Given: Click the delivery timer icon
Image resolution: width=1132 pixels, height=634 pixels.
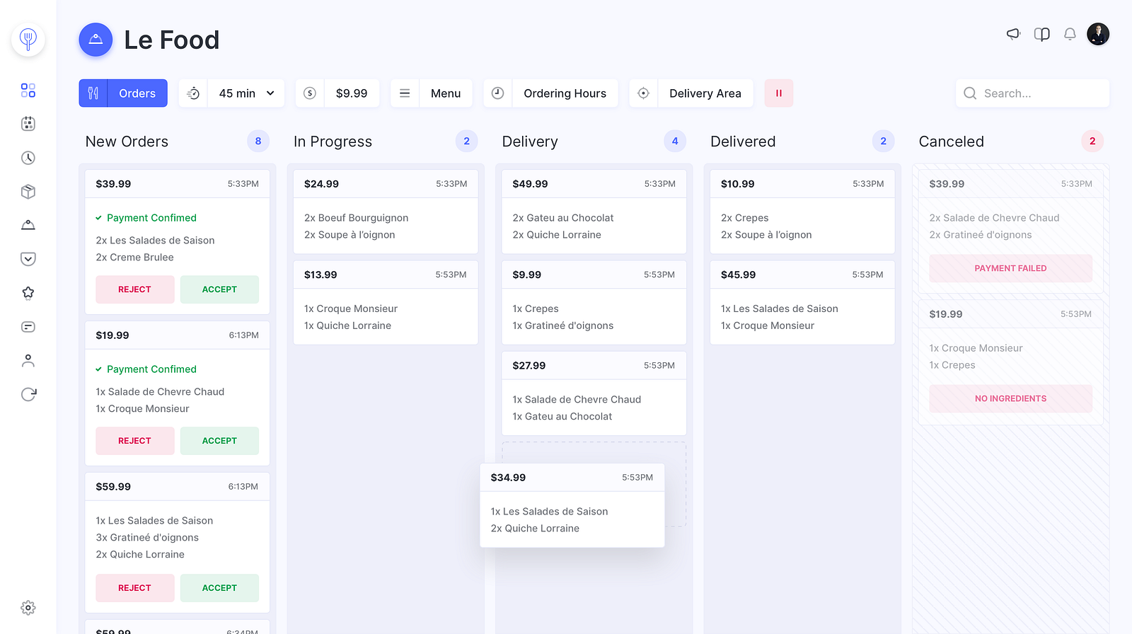Looking at the screenshot, I should 193,93.
